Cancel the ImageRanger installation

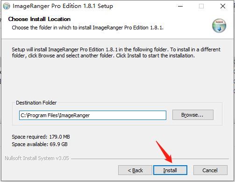pos(210,170)
